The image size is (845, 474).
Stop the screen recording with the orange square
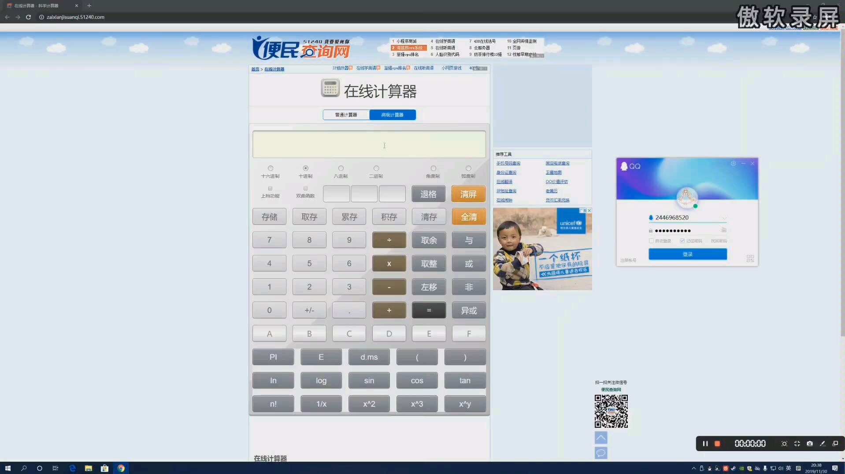point(717,444)
